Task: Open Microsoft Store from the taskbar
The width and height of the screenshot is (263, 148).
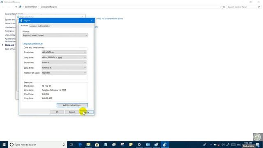Action: pyautogui.click(x=97, y=144)
